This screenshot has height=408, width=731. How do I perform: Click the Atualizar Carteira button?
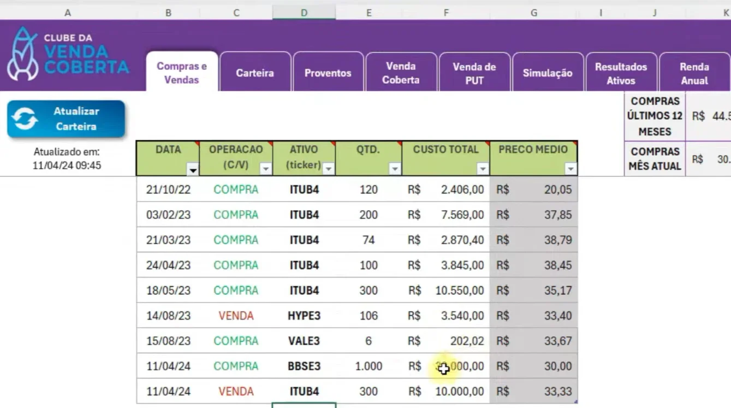click(66, 119)
